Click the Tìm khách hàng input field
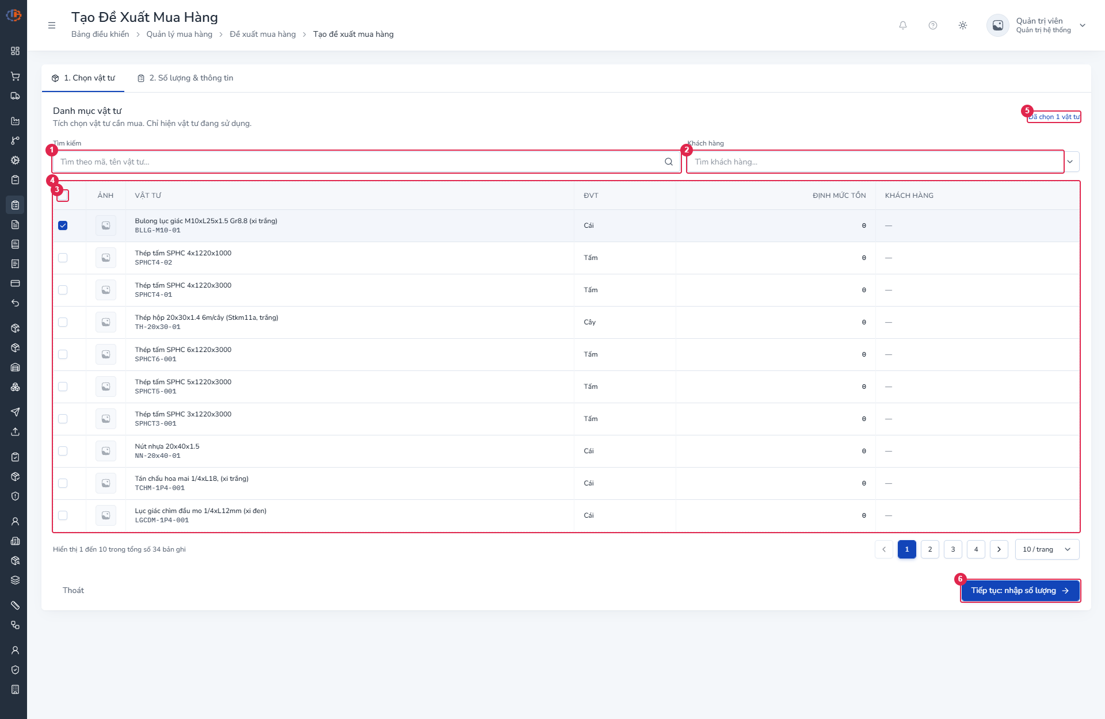Screen dimensions: 1105x719 (875, 162)
